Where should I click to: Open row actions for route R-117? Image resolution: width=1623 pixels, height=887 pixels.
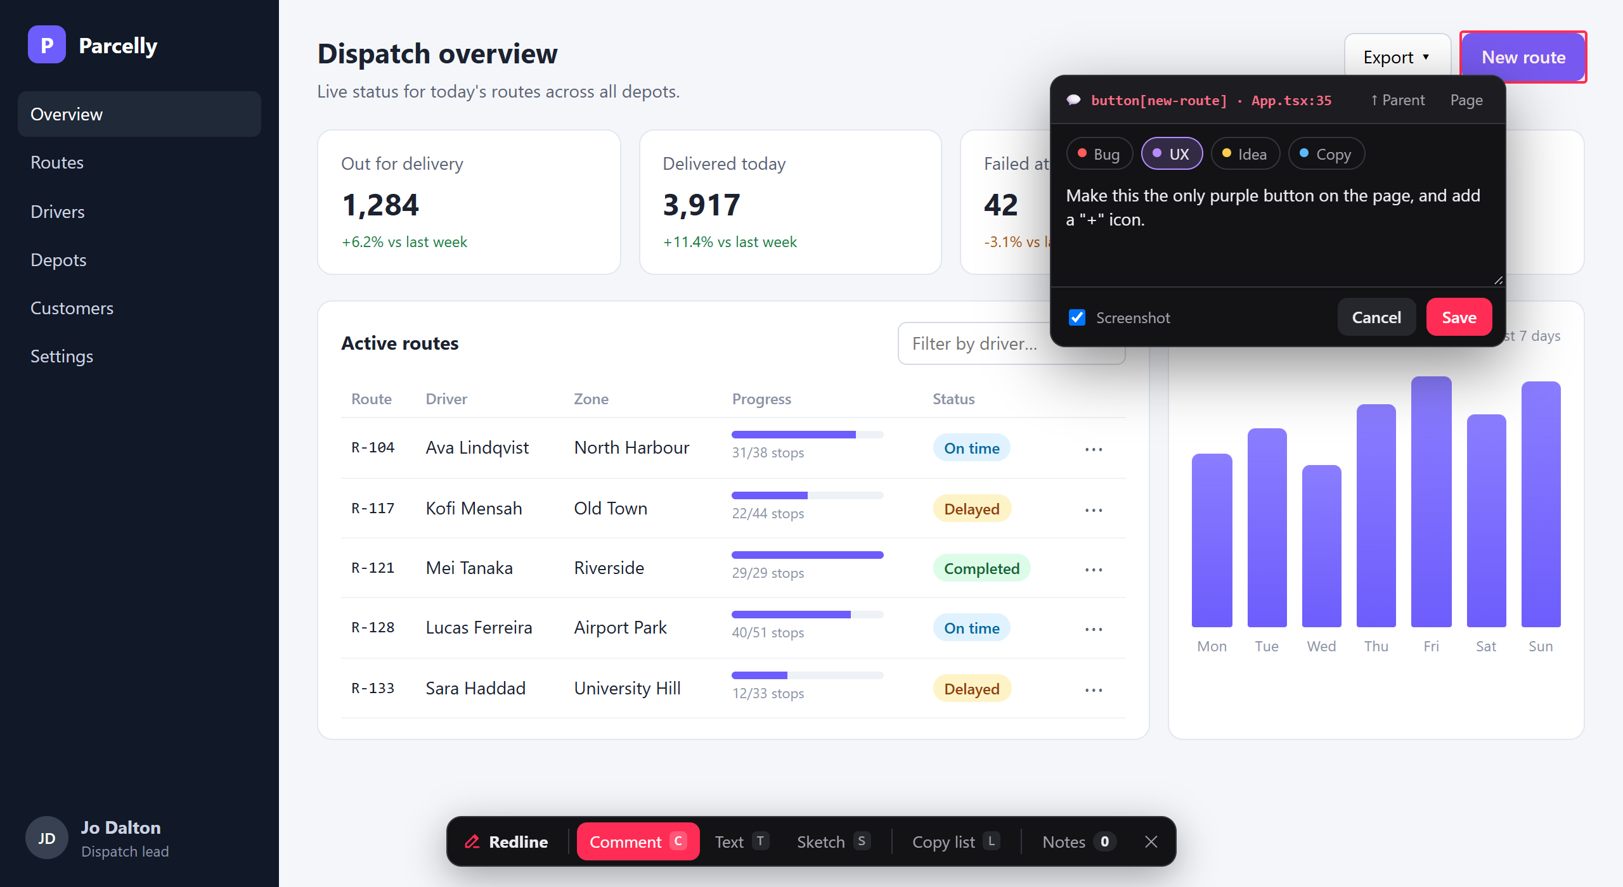click(1094, 509)
